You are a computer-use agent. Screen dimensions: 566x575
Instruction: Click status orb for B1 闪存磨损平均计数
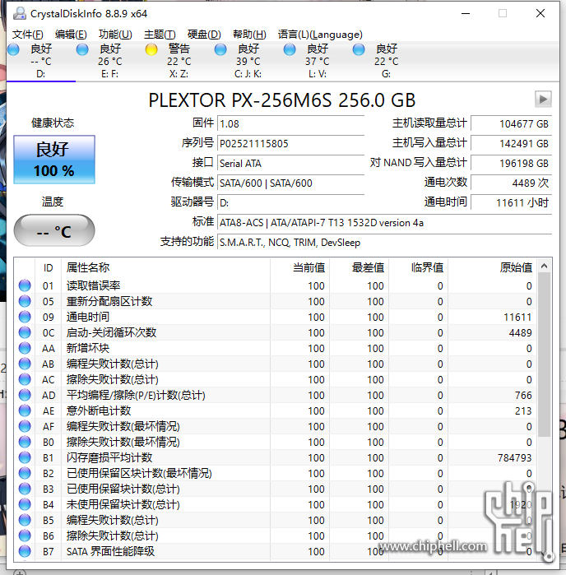click(x=25, y=457)
